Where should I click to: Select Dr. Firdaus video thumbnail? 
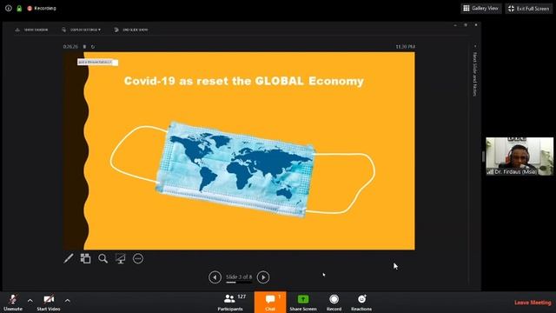tap(520, 156)
